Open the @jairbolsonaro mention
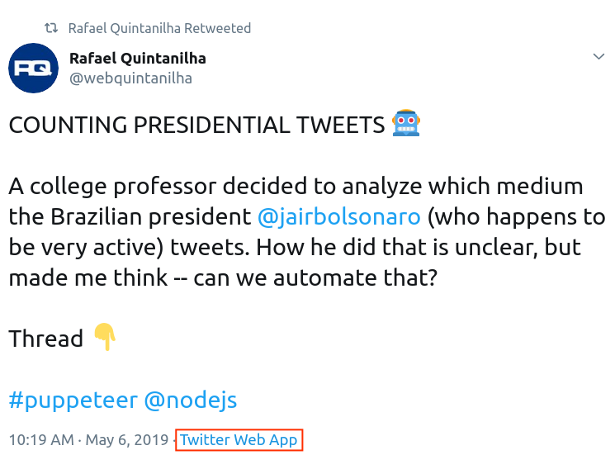Viewport: 615px width, 455px height. click(x=339, y=216)
